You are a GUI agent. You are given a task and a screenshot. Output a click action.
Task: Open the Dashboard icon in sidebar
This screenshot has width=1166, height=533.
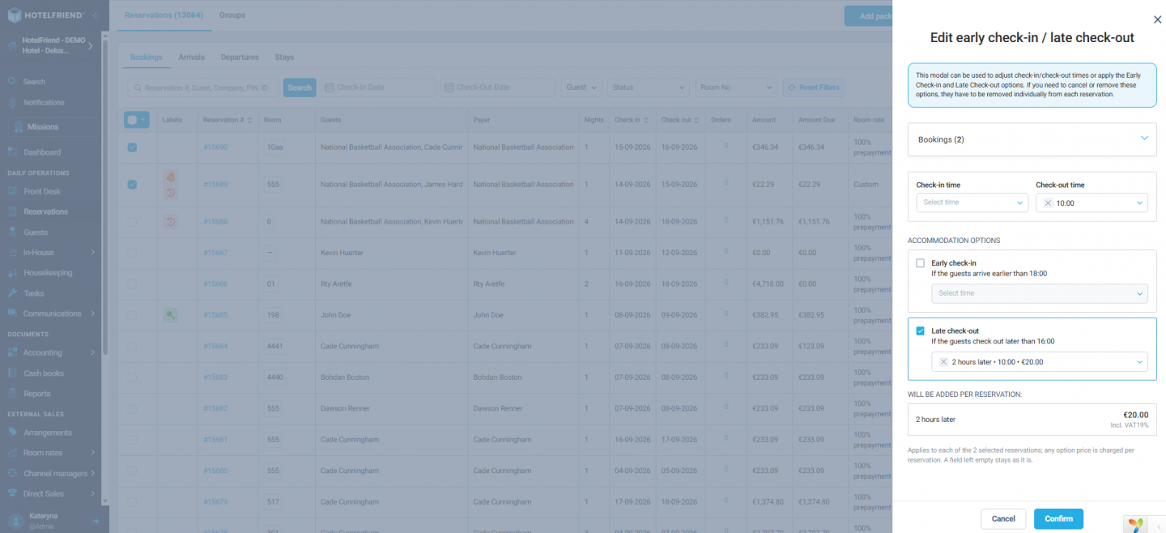[12, 152]
